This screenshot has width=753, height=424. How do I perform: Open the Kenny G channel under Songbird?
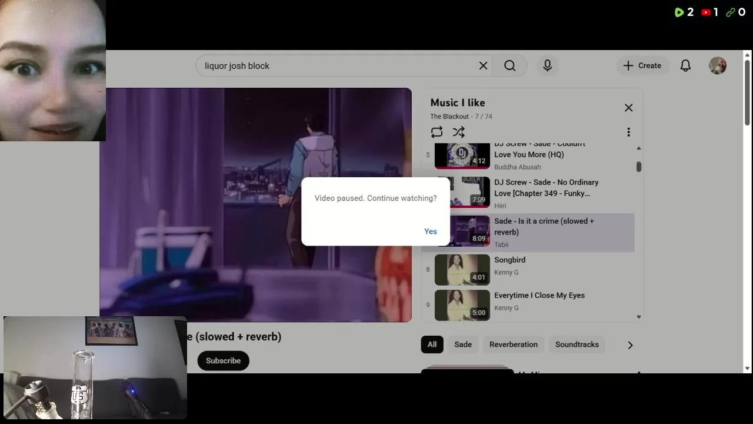(507, 273)
